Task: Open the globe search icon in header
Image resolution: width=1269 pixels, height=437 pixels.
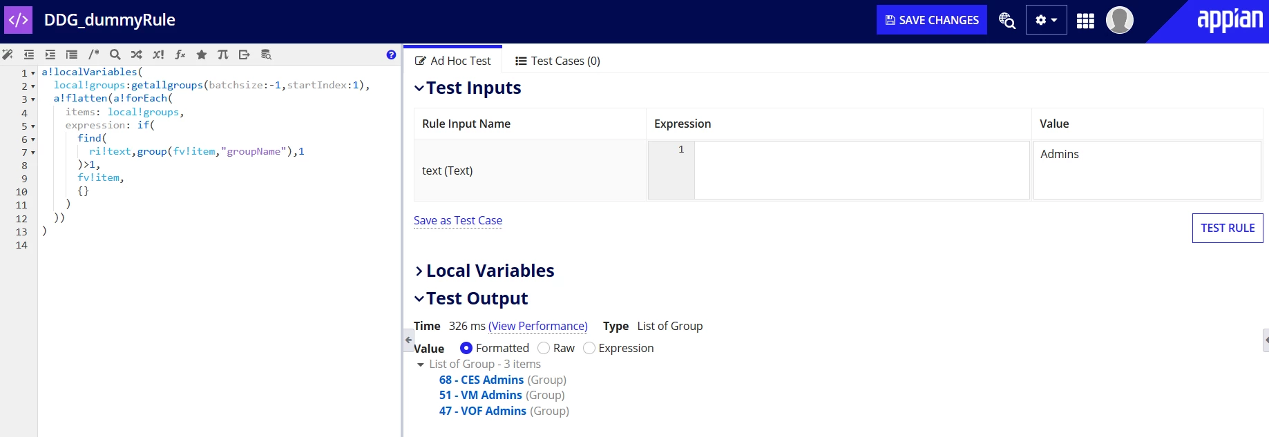Action: click(x=1007, y=21)
